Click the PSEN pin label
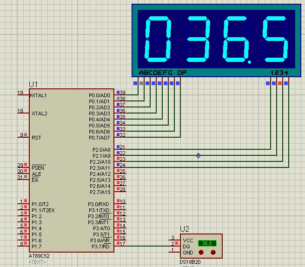305x267 pixels. [x=38, y=168]
